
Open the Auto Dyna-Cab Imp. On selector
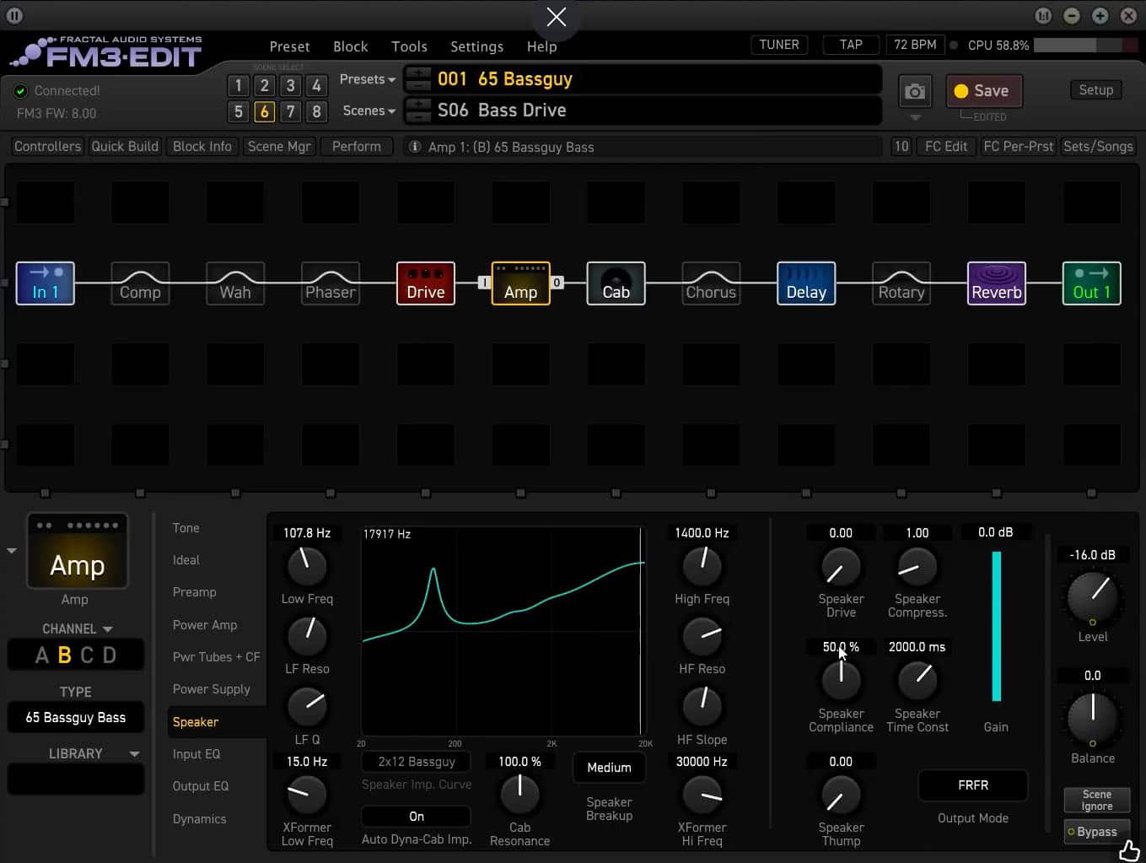pos(417,817)
